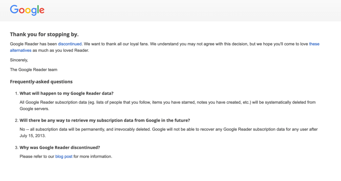Screen dimensions: 341x181
Task: Click the question about retrieving subscription data
Action: 105,121
